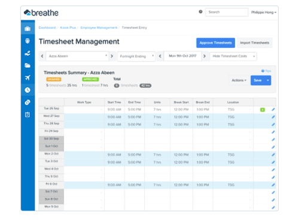The width and height of the screenshot is (299, 222).
Task: Expand the Save button arrow options
Action: click(268, 81)
